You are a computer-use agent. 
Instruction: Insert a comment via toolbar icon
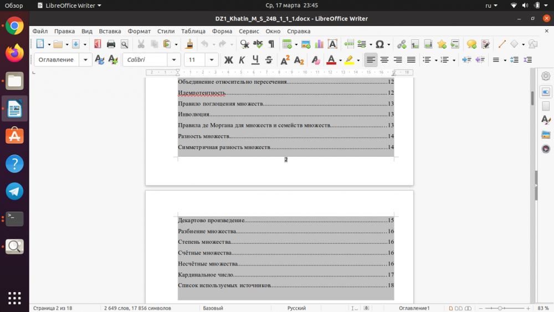tap(471, 44)
